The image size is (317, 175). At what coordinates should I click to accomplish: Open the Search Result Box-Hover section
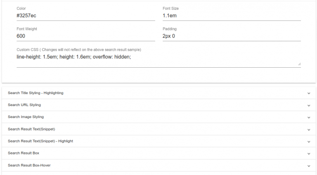pos(29,166)
